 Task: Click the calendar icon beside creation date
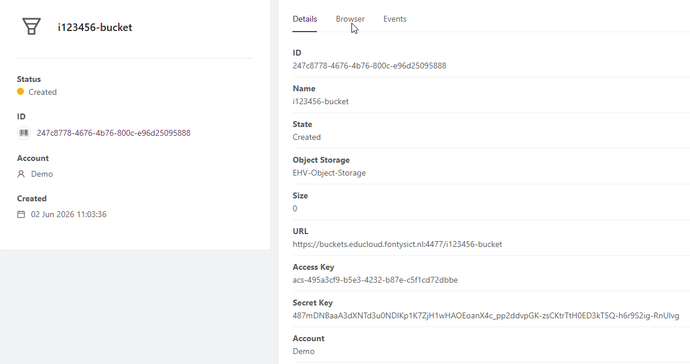click(x=20, y=214)
